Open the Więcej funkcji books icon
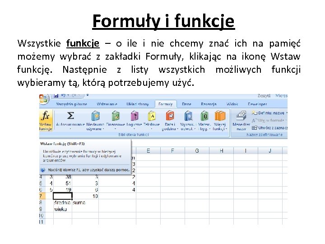This screenshot has width=325, height=244. tap(220, 116)
